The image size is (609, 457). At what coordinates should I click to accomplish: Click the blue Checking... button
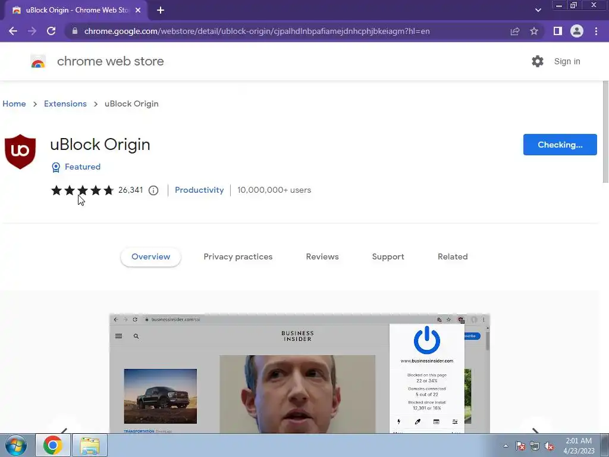(560, 145)
